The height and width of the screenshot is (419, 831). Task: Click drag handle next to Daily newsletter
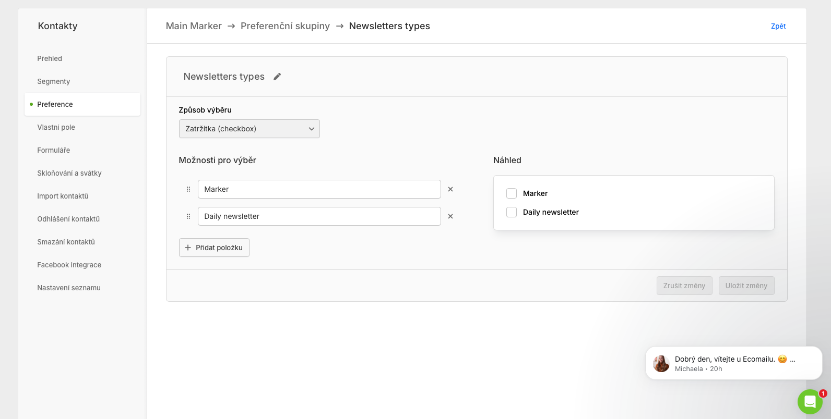point(188,216)
